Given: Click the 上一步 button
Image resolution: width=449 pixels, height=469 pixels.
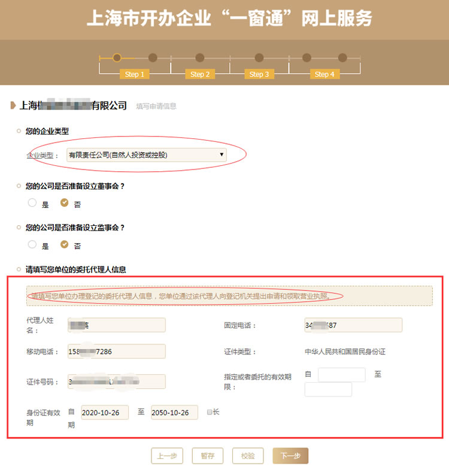Looking at the screenshot, I should coord(166,456).
